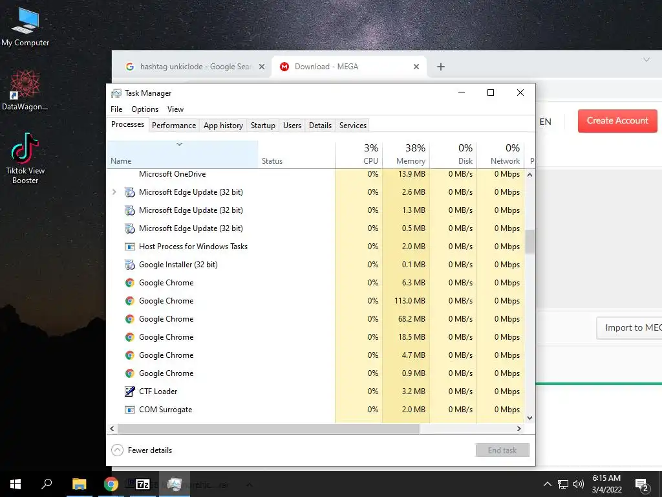Open the DataWagon desktop shortcut

[25, 90]
